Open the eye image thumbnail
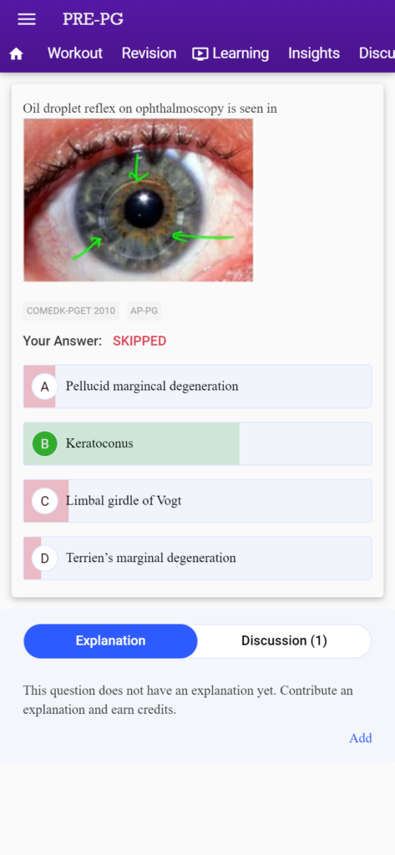 138,200
